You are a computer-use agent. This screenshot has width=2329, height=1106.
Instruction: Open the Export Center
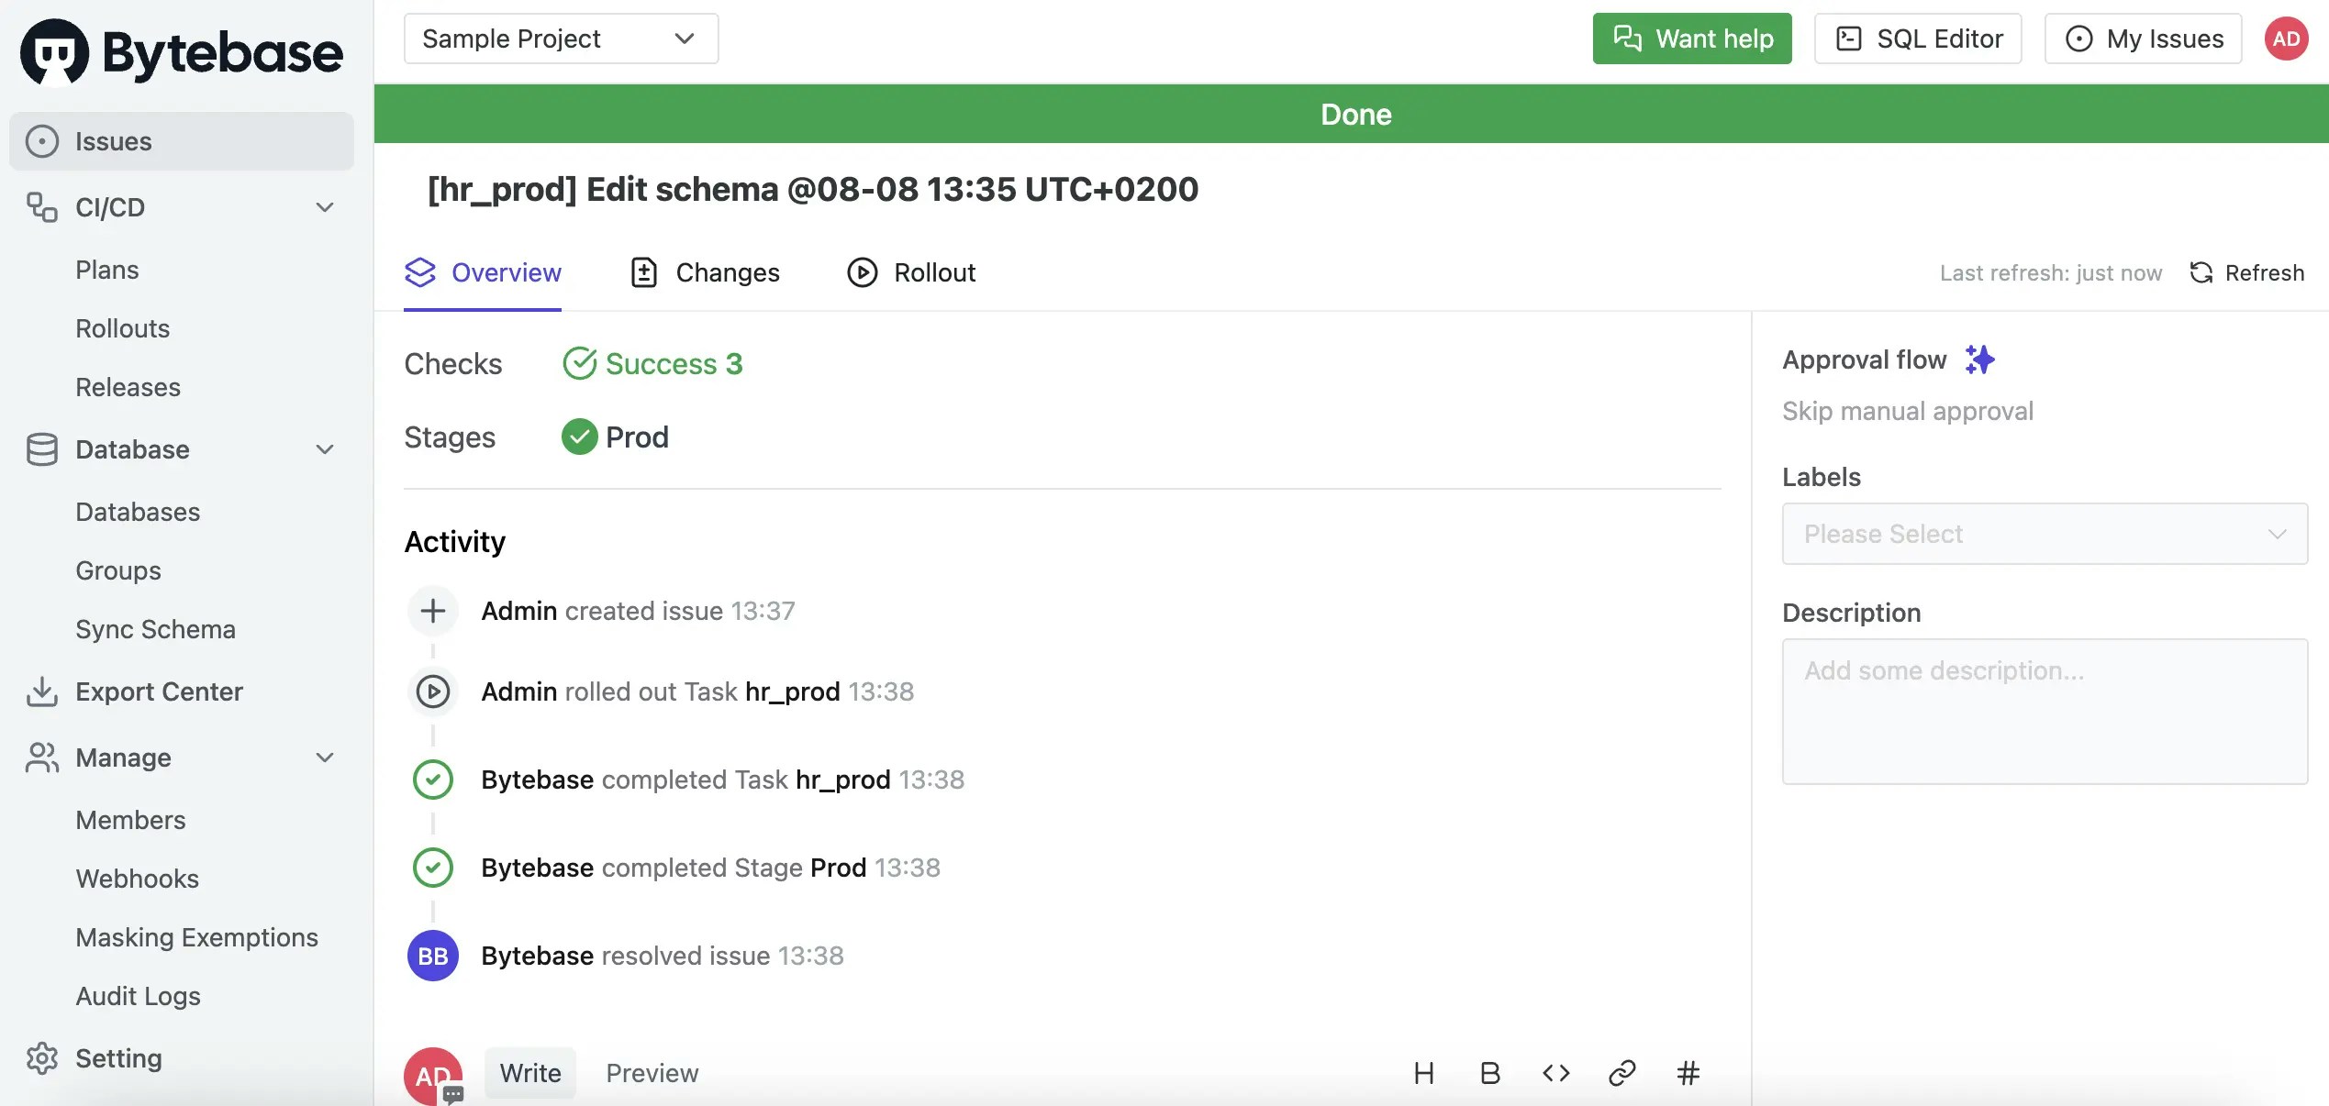(159, 691)
